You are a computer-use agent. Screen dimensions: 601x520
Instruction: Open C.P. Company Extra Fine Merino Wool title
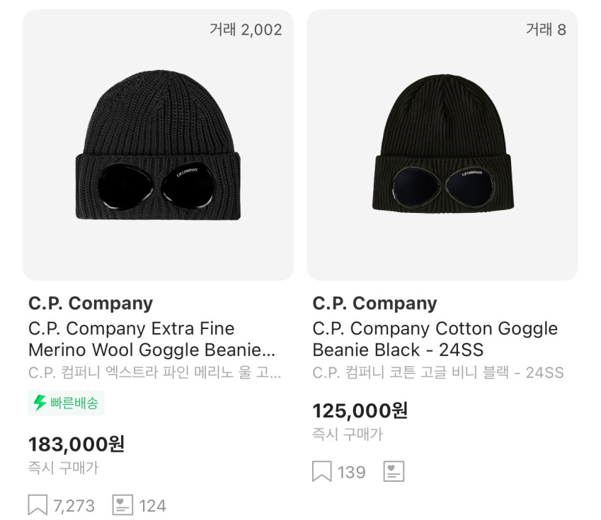tap(151, 339)
